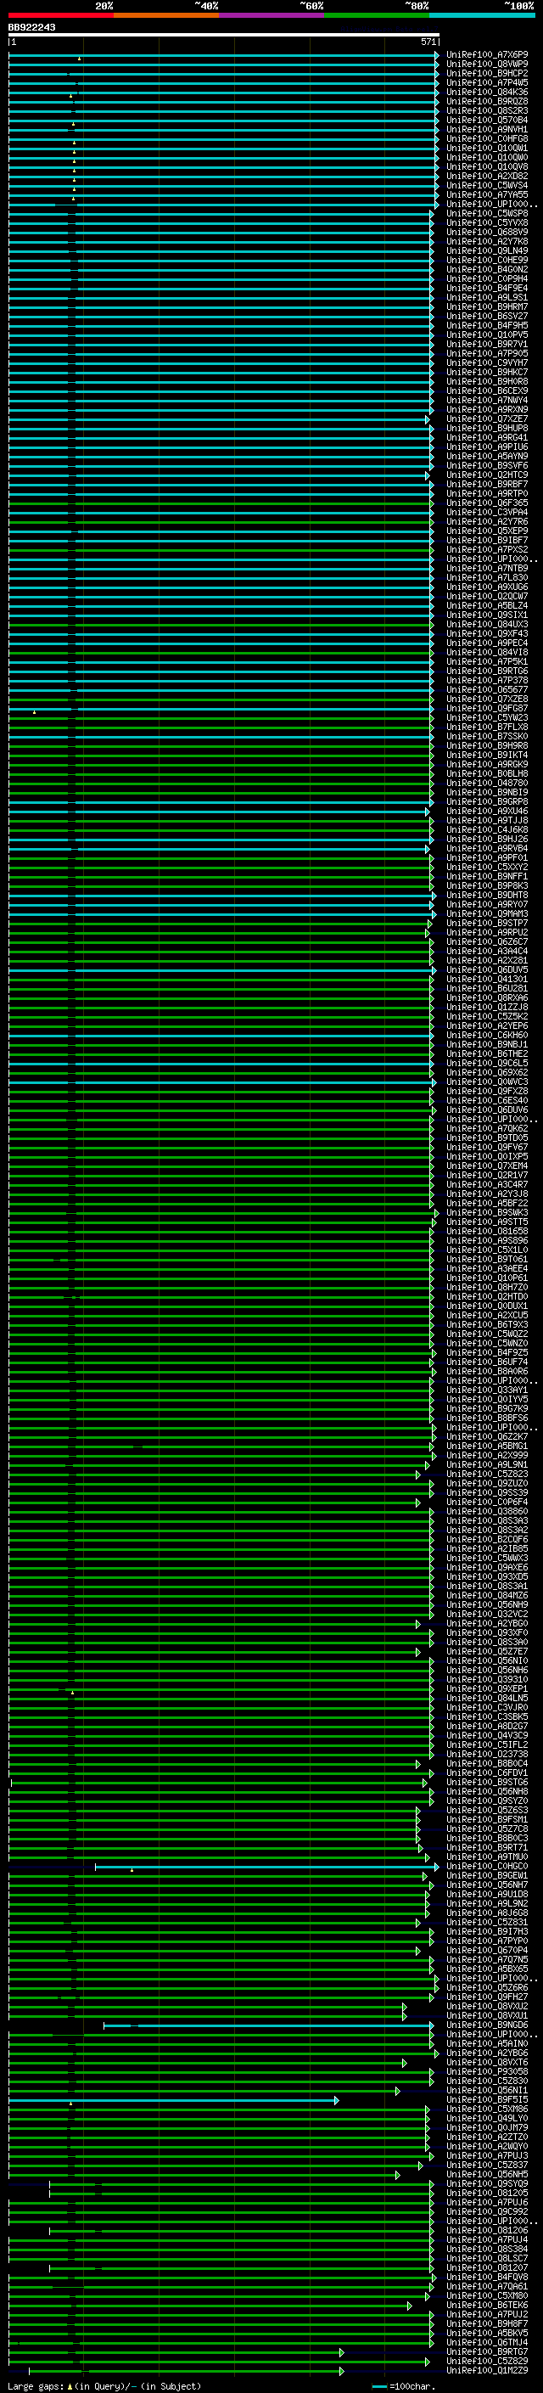Open the UniRef100_C0HFG8 hit
Viewport: 543px width, 2393px height.
pyautogui.click(x=486, y=138)
